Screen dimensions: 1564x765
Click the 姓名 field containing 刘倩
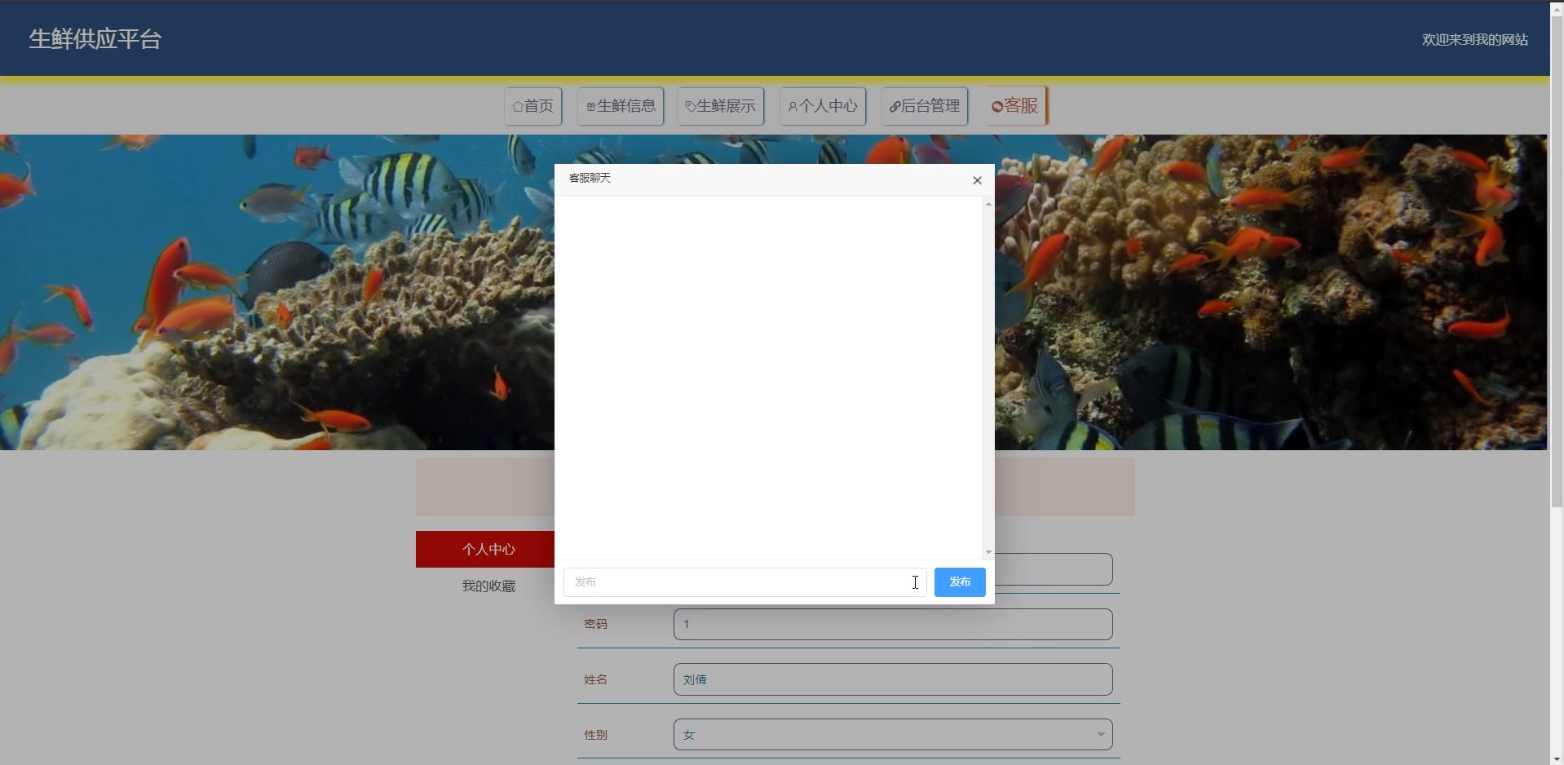point(893,679)
